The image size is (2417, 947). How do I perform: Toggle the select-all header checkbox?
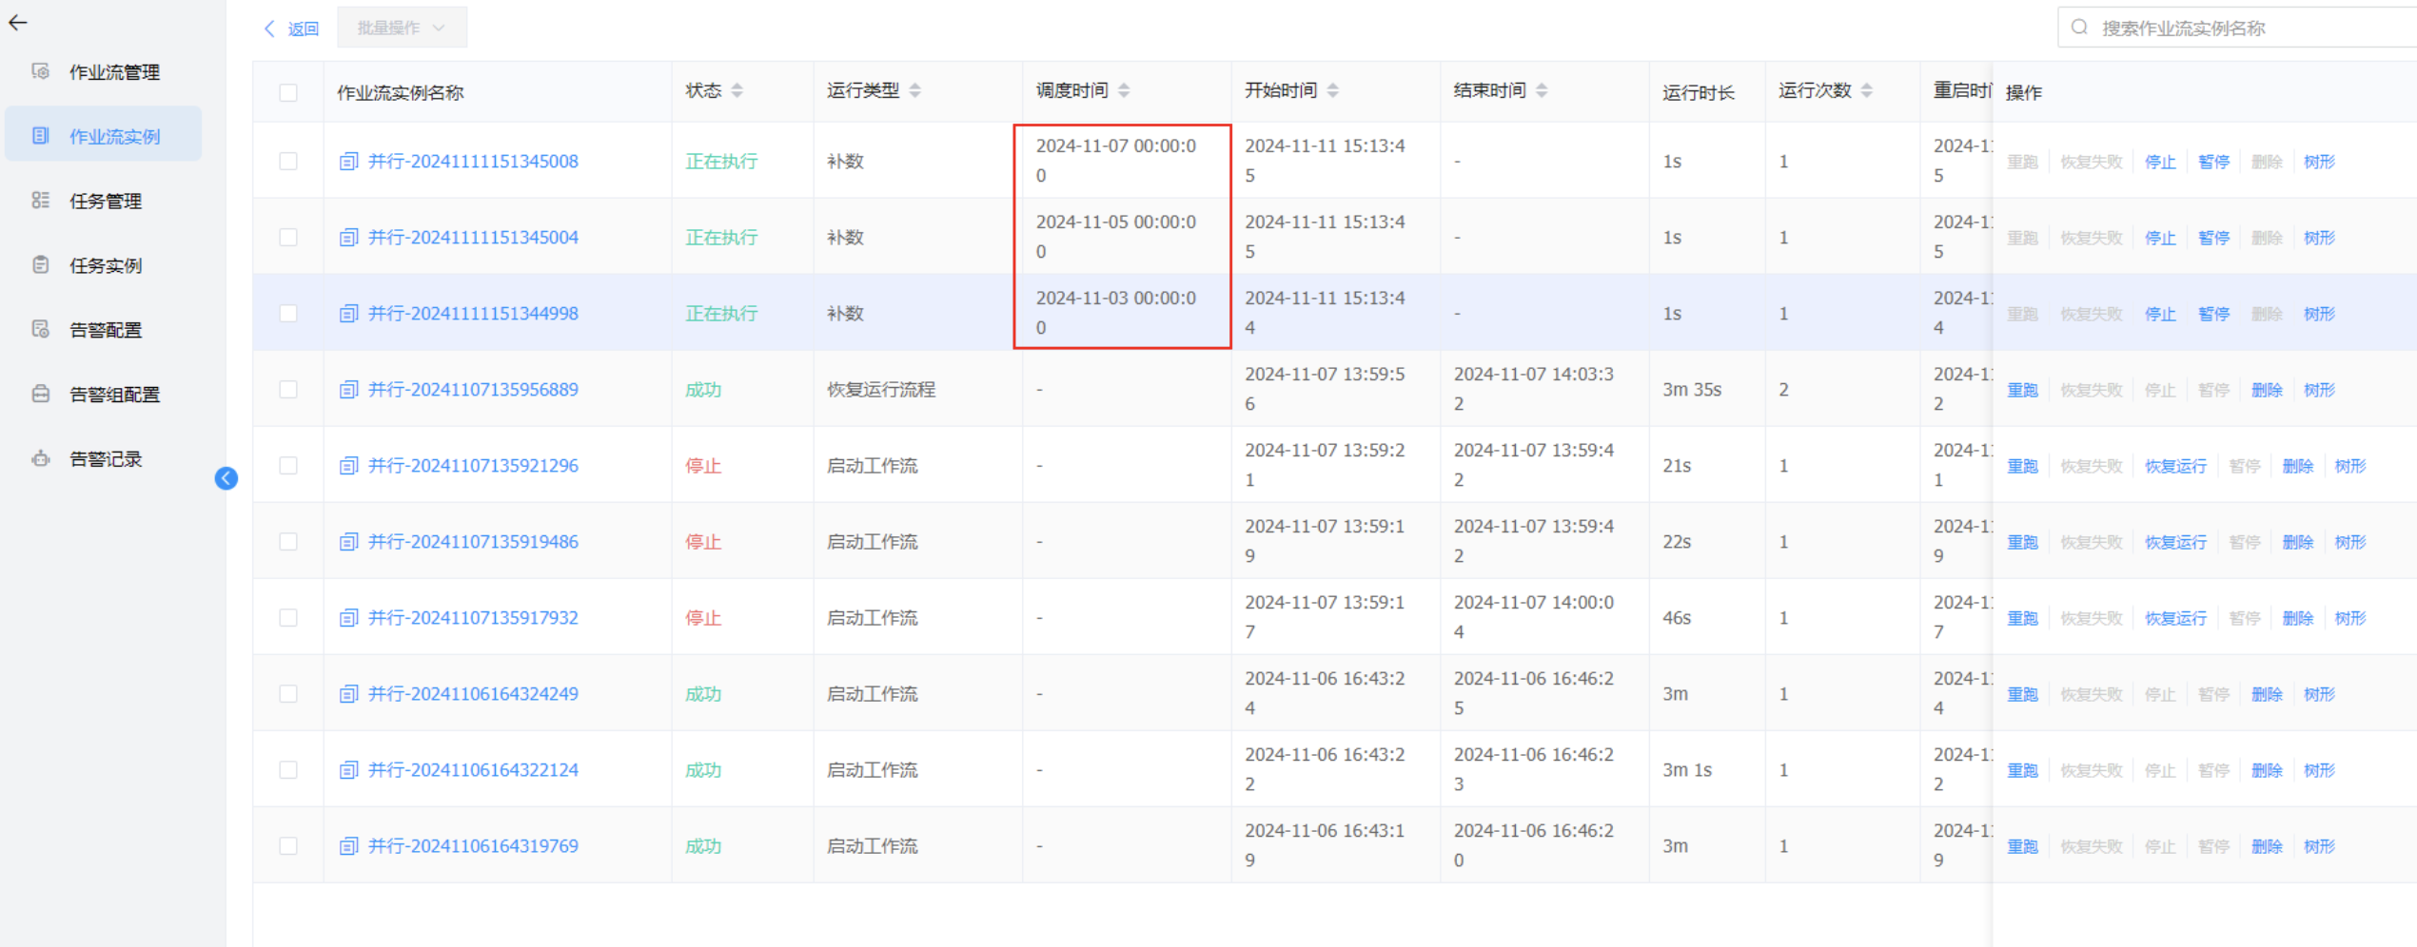point(288,92)
